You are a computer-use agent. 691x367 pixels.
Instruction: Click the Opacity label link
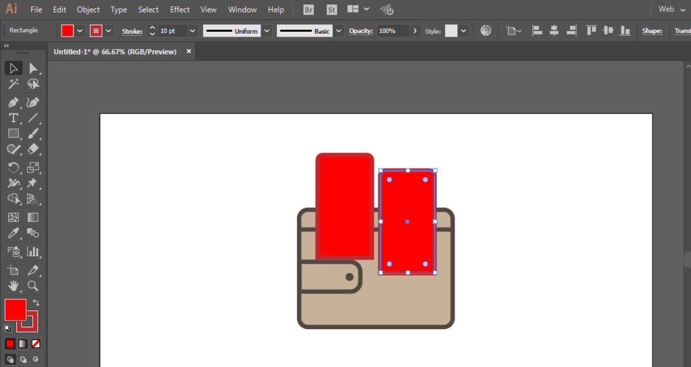pos(360,31)
